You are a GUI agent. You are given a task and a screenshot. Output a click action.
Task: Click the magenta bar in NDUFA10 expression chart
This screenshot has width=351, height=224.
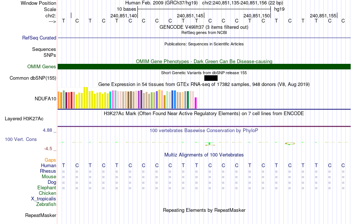196,103
